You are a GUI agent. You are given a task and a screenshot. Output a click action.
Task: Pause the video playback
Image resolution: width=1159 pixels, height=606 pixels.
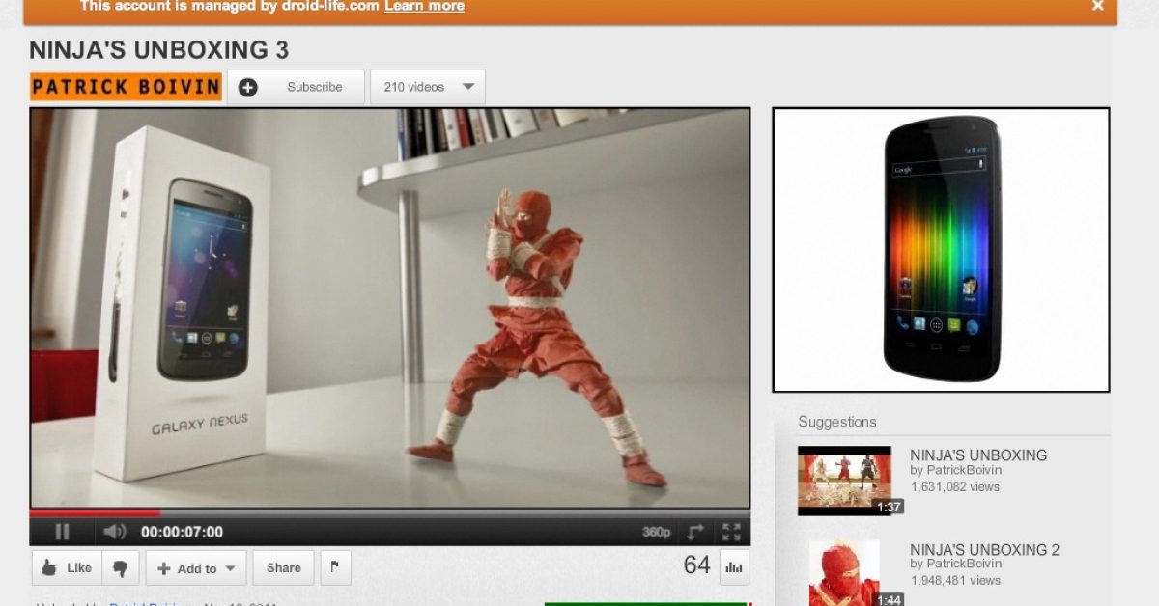point(62,532)
